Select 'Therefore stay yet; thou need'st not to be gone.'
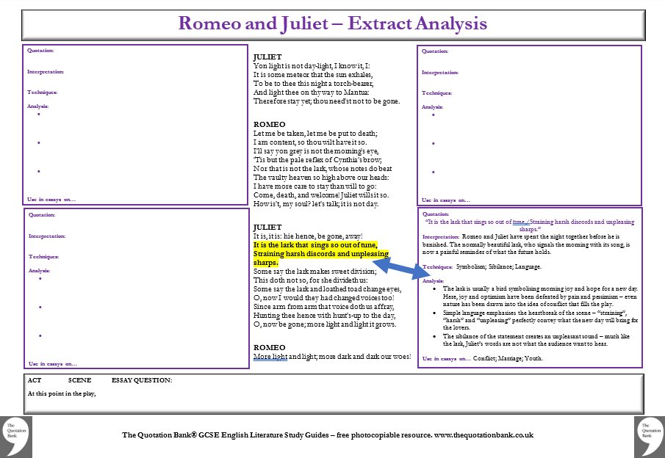The image size is (665, 458). point(326,101)
